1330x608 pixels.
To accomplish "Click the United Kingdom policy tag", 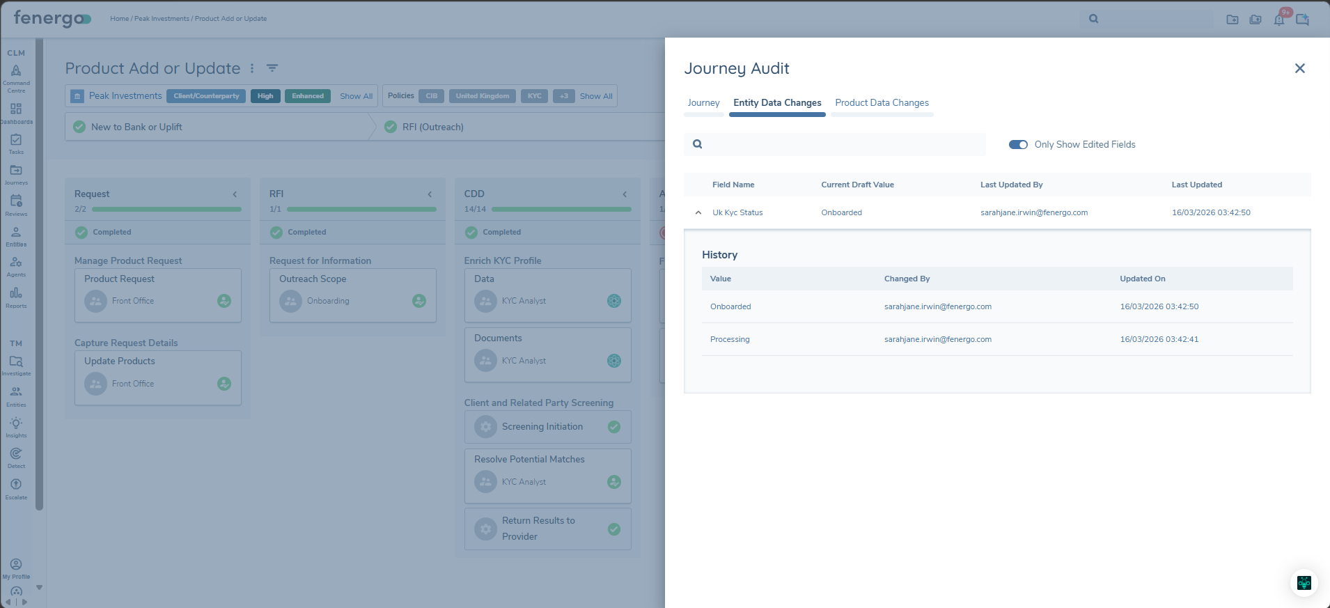I will tap(482, 96).
